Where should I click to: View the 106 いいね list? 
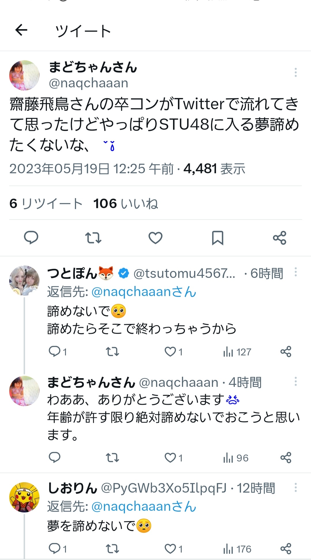click(126, 203)
